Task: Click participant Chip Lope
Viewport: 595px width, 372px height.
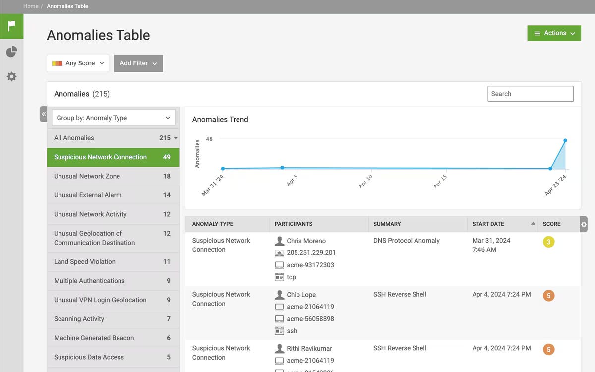Action: 301,295
